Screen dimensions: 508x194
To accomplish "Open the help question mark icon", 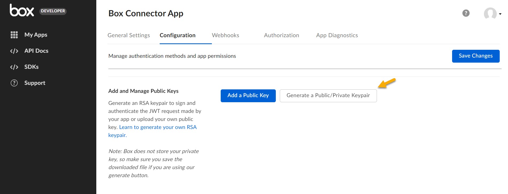I will (x=466, y=13).
